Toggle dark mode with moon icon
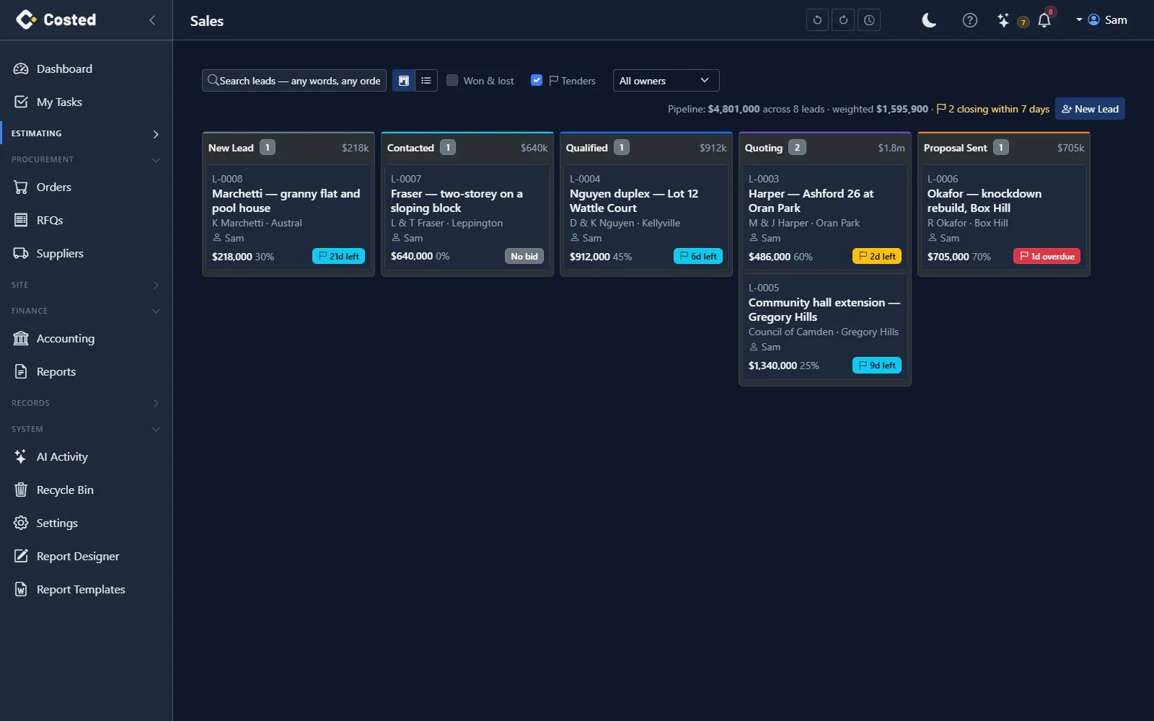The image size is (1154, 721). pyautogui.click(x=929, y=20)
